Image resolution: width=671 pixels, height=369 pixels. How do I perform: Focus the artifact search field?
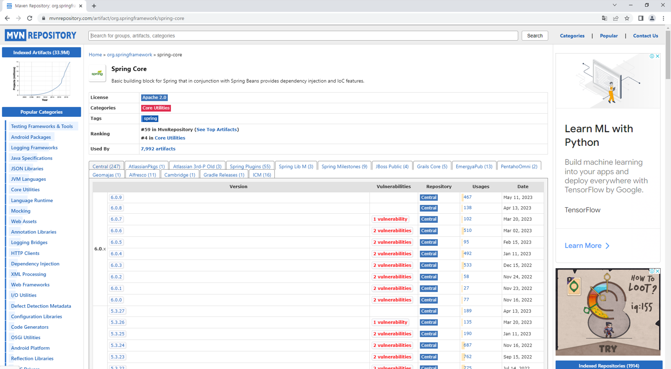point(303,35)
